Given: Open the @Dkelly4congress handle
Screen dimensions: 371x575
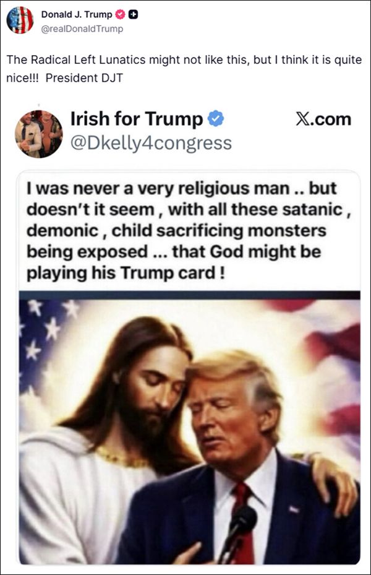Looking at the screenshot, I should 151,143.
